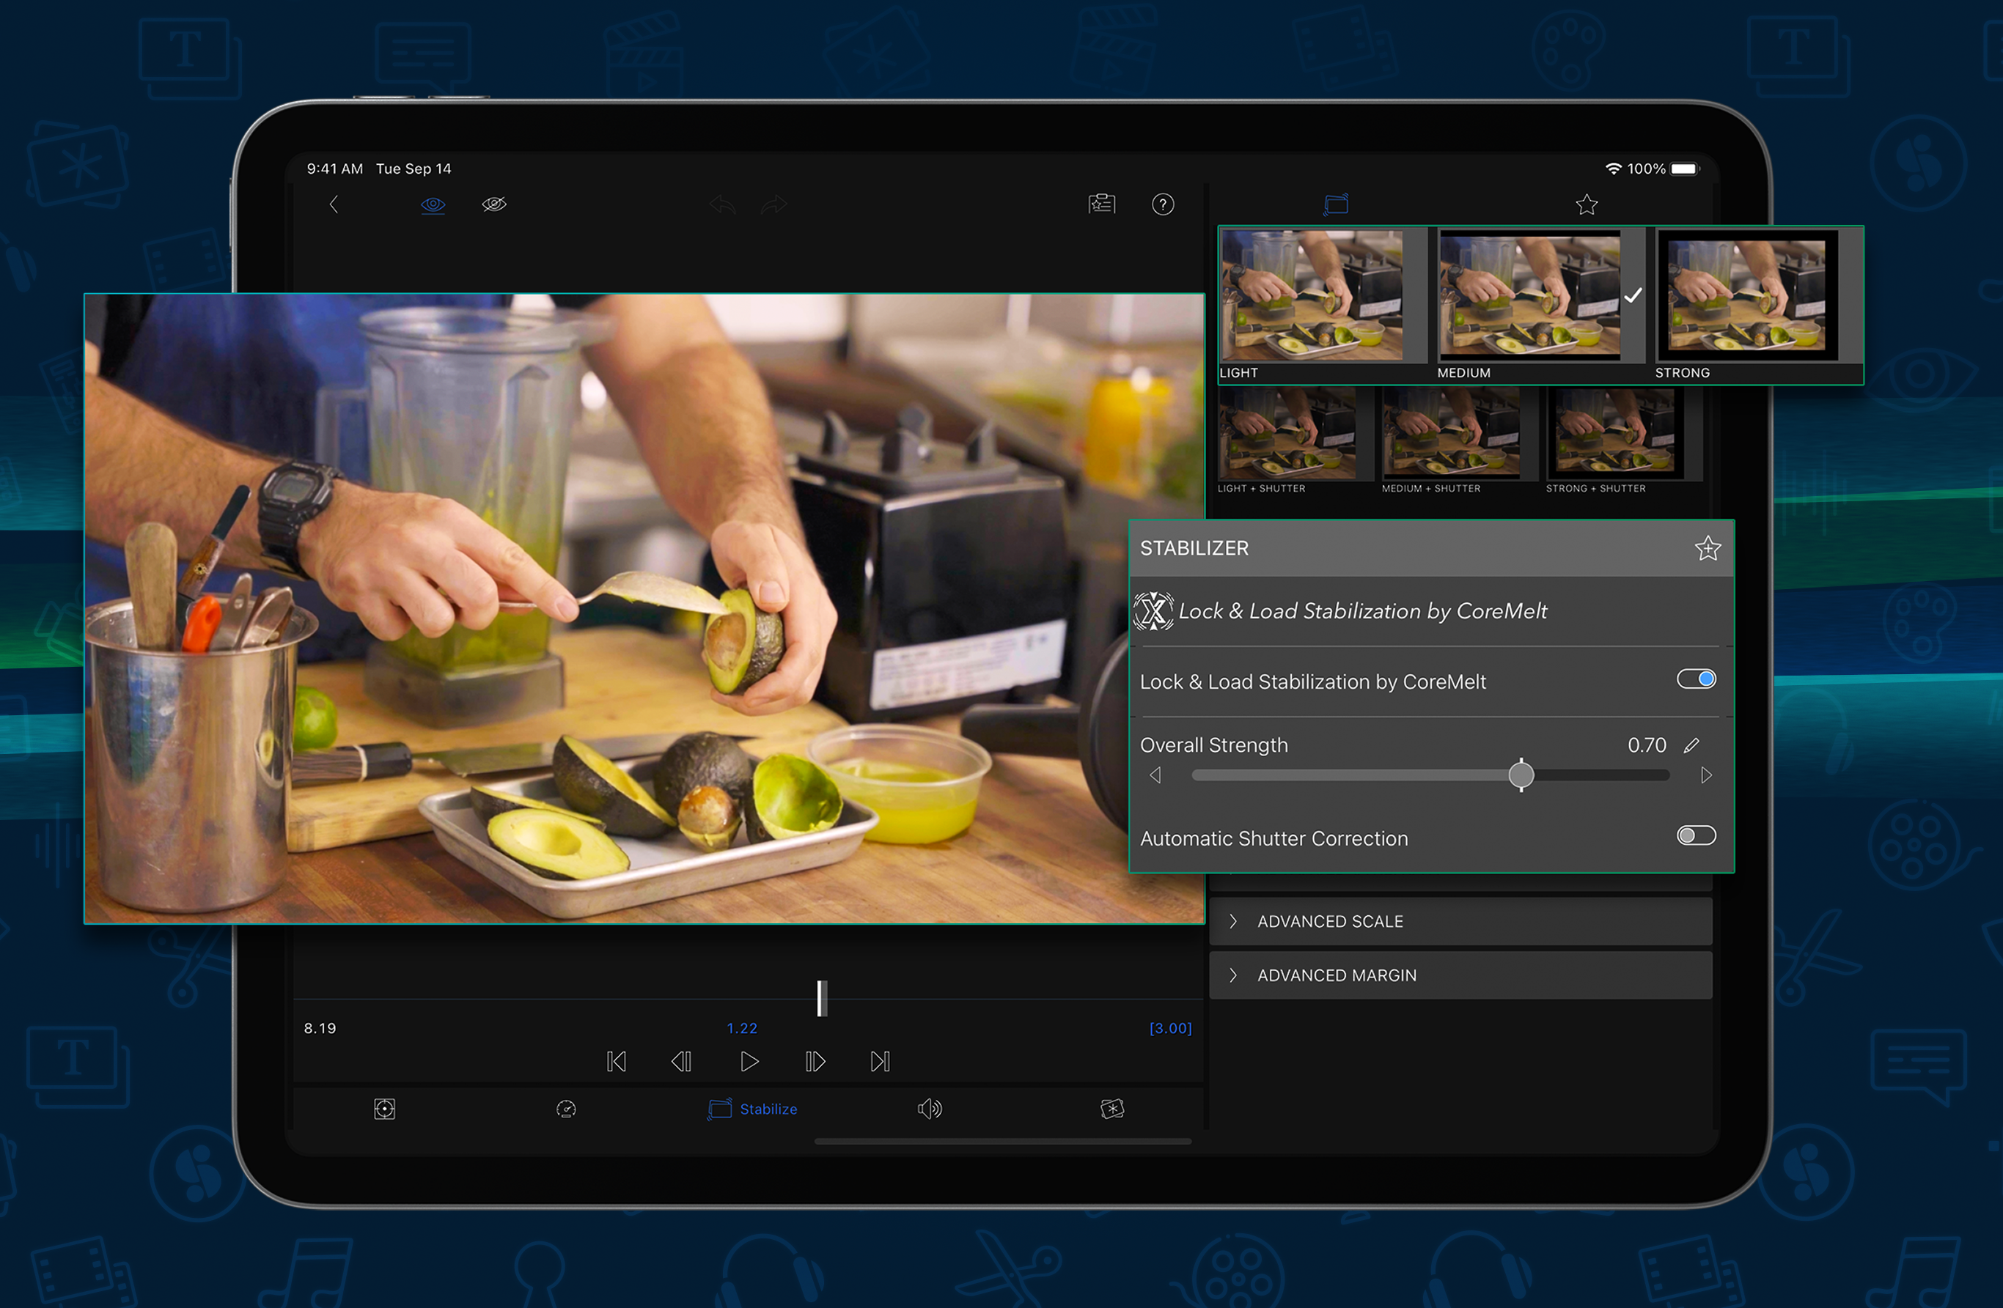Play the clip
The image size is (2003, 1308).
click(749, 1062)
